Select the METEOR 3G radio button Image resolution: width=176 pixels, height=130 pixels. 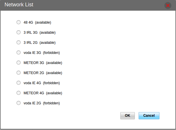point(19,63)
